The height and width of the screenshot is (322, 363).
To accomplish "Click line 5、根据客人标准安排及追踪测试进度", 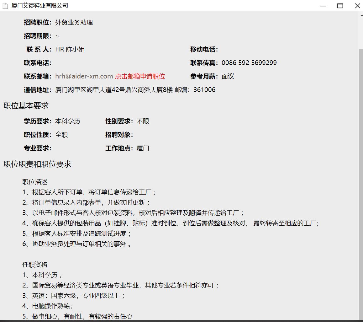I will 77,234.
